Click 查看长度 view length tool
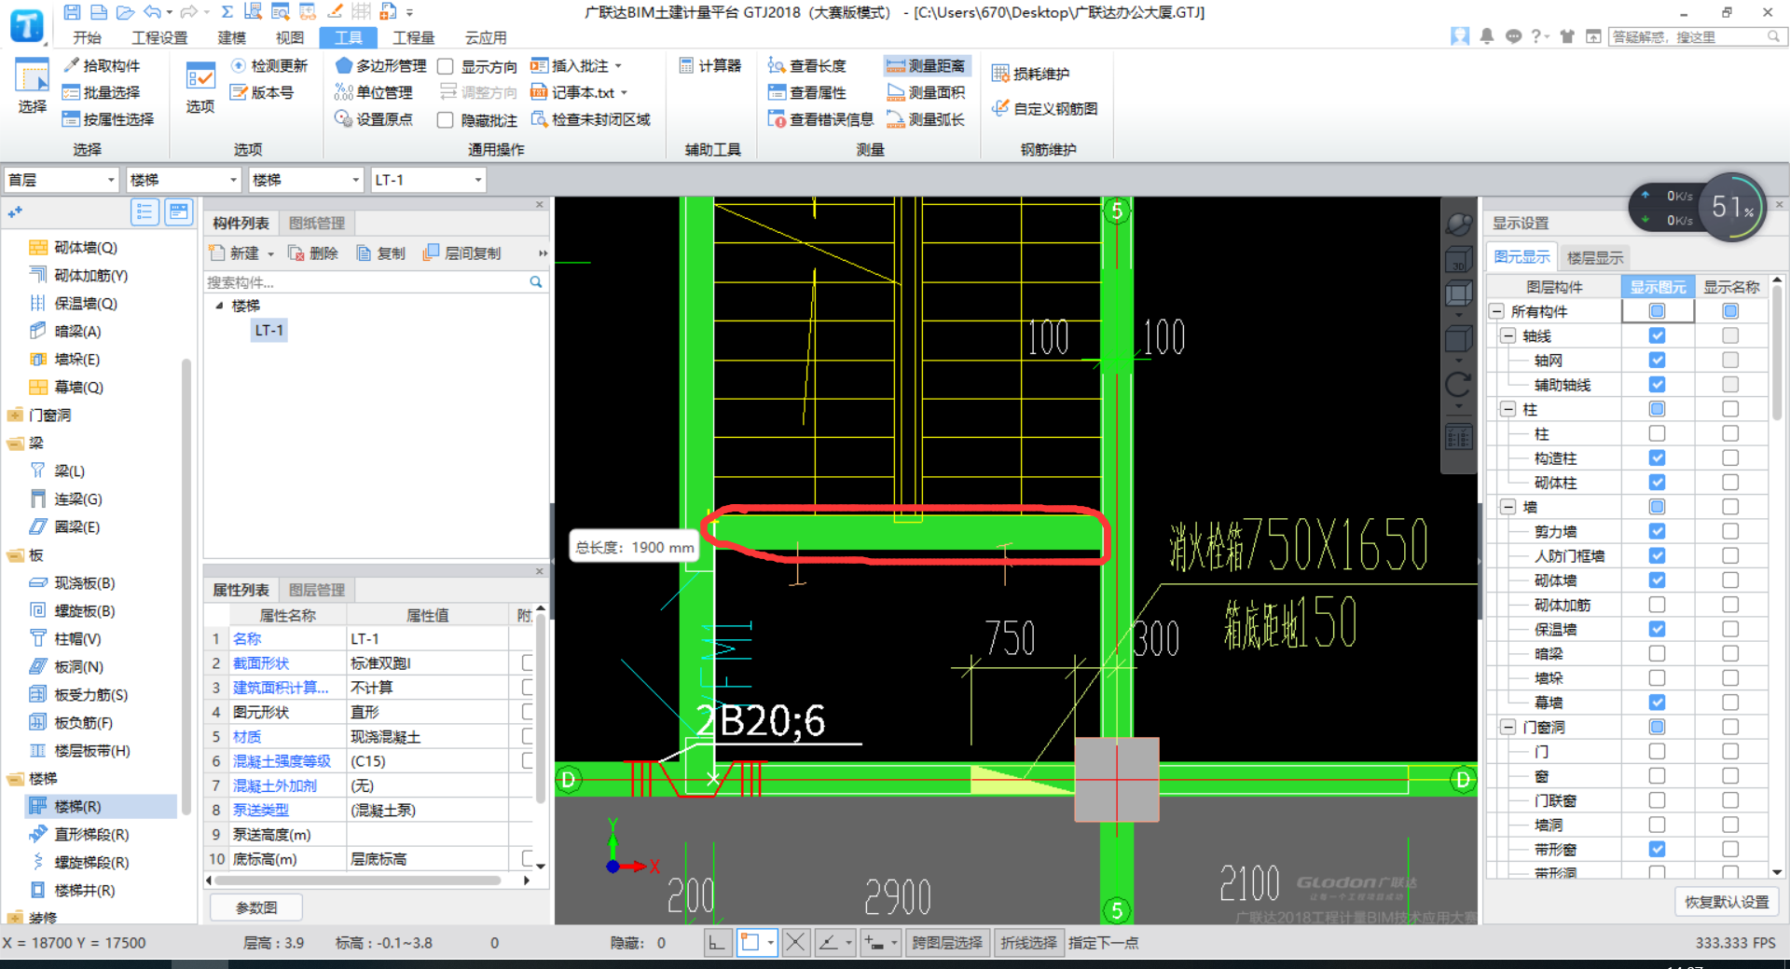The width and height of the screenshot is (1790, 969). click(807, 65)
